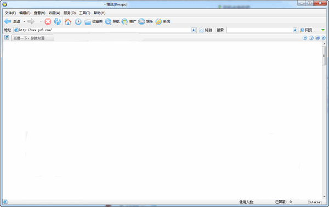The width and height of the screenshot is (329, 207).
Task: Refresh the page with blue arrows icon
Action: [x=57, y=21]
